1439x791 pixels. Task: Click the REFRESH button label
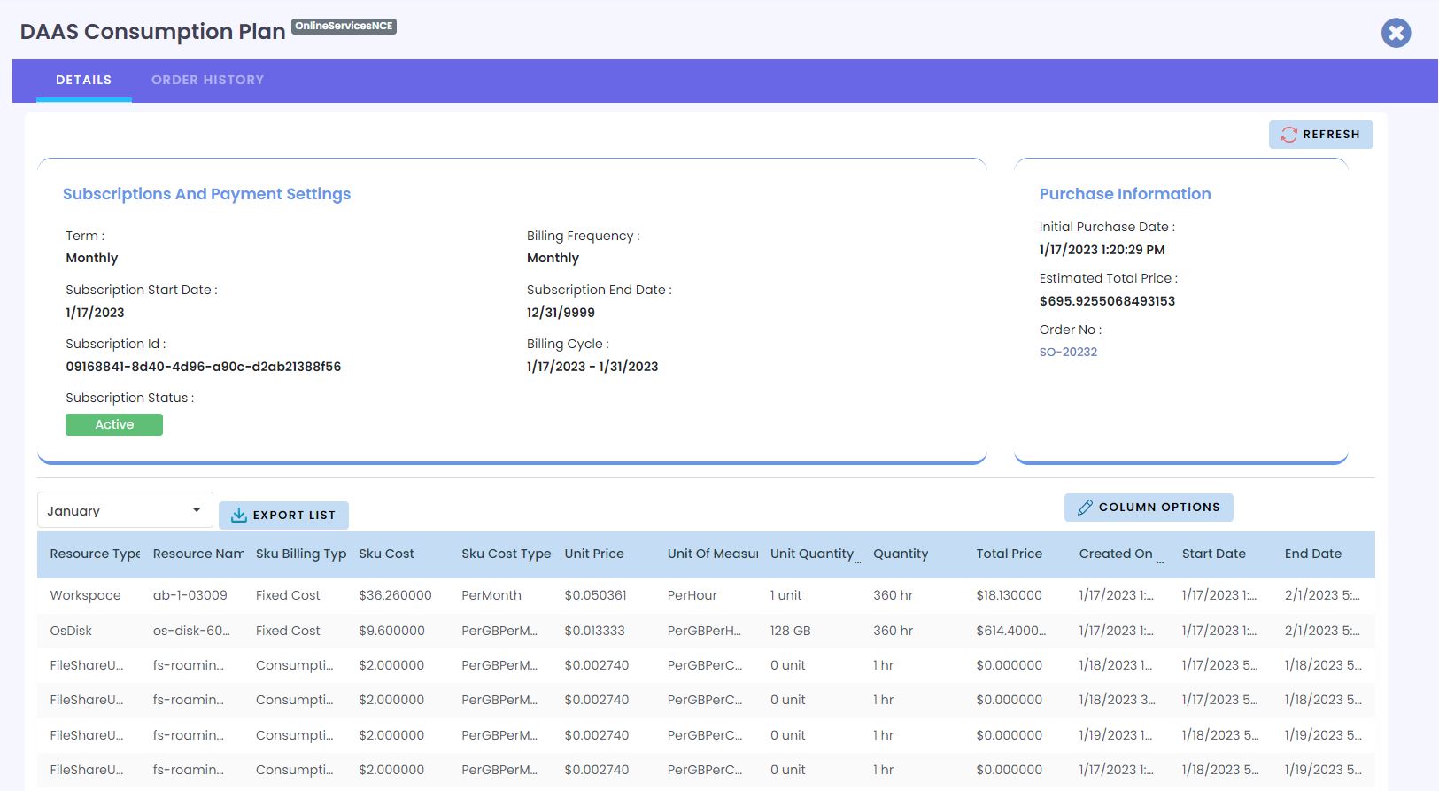coord(1331,135)
